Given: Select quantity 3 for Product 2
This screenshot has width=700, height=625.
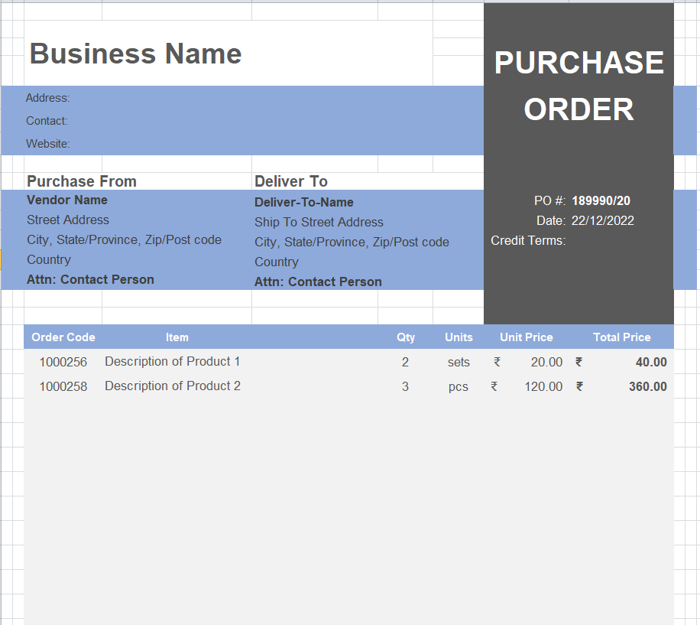Looking at the screenshot, I should [405, 386].
